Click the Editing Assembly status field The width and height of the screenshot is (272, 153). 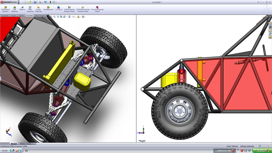point(248,147)
